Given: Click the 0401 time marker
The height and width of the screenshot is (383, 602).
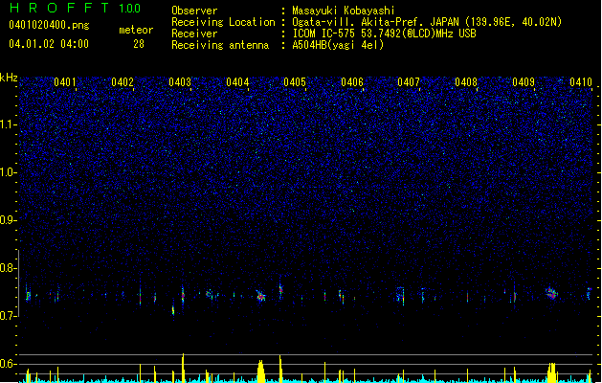Looking at the screenshot, I should pyautogui.click(x=65, y=82).
